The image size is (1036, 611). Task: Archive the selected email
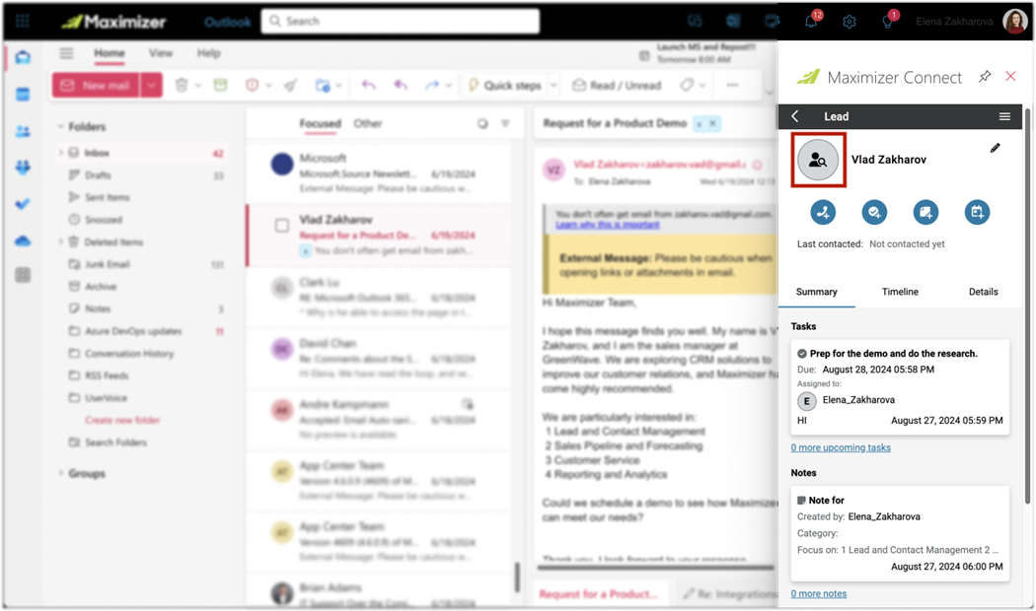[220, 85]
